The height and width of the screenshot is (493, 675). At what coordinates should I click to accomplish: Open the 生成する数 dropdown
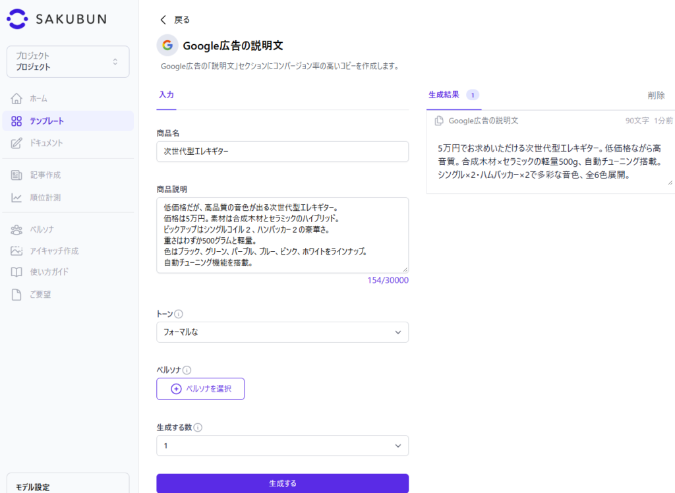pos(282,446)
